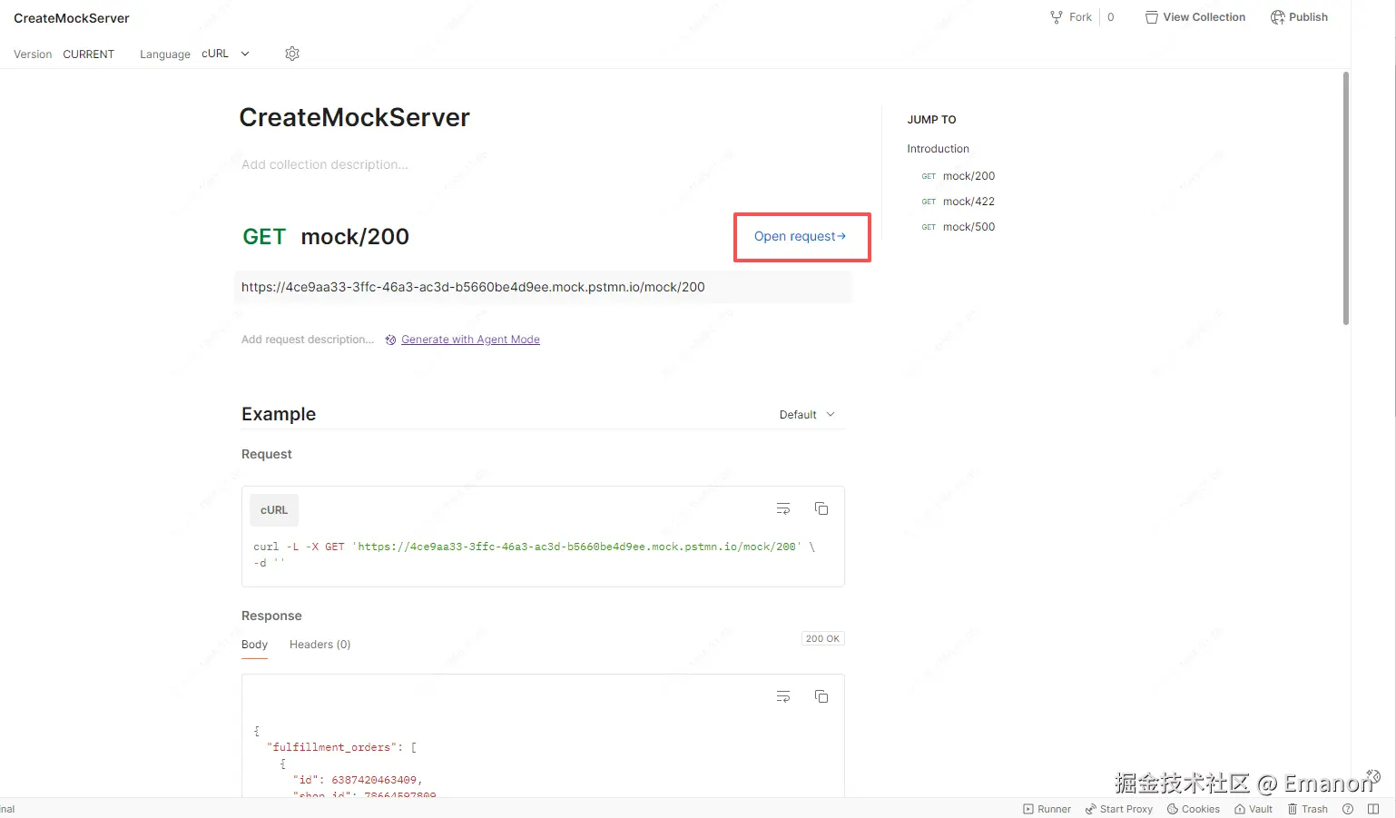Click the Agent Mode sparkle icon
The height and width of the screenshot is (818, 1396).
pos(390,340)
